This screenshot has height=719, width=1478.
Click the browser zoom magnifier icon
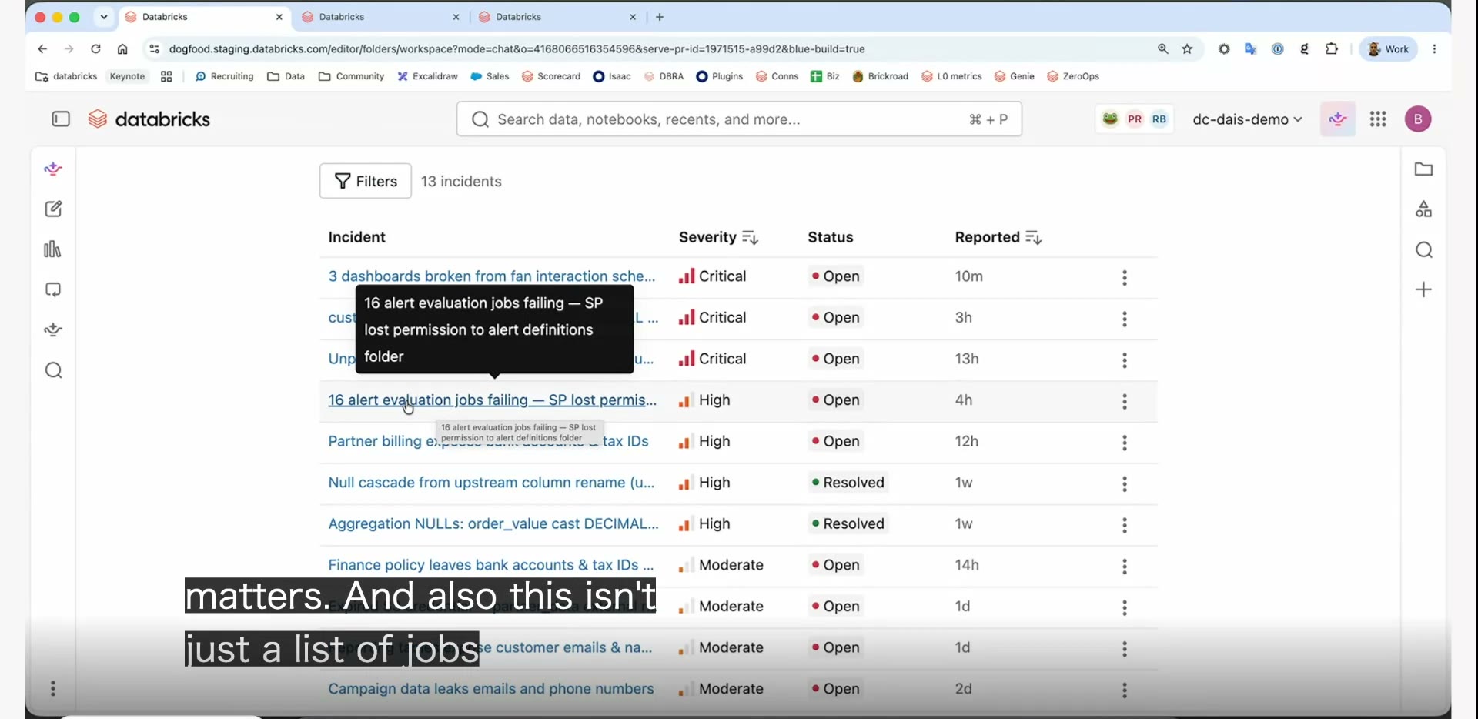1163,49
